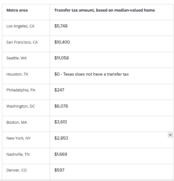This screenshot has width=174, height=181.
Task: Open the small dropdown arrow near New York row
Action: (x=170, y=135)
